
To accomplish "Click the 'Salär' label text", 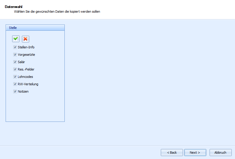I will point(22,62).
